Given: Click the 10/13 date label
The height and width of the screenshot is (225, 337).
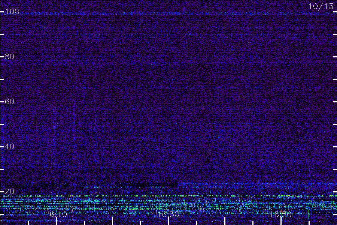Looking at the screenshot, I should (x=321, y=6).
